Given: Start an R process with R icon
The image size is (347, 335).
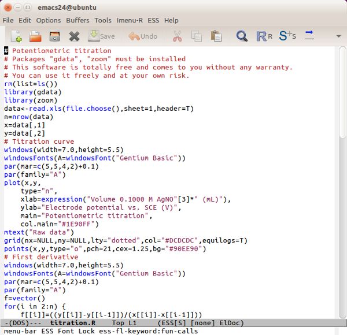Looking at the screenshot, I should (263, 36).
